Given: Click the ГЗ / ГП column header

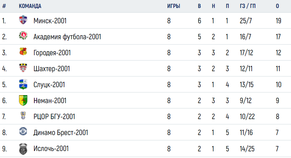Looking at the screenshot, I should tap(248, 6).
